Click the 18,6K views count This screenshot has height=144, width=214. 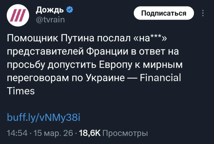click(89, 133)
